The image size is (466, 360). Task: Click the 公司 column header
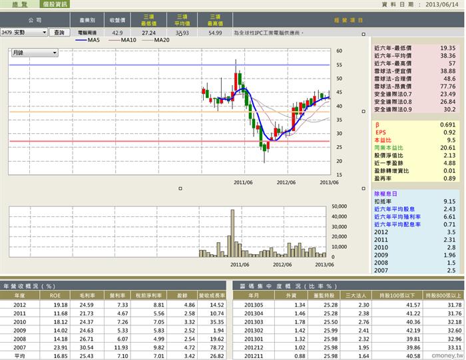(35, 20)
